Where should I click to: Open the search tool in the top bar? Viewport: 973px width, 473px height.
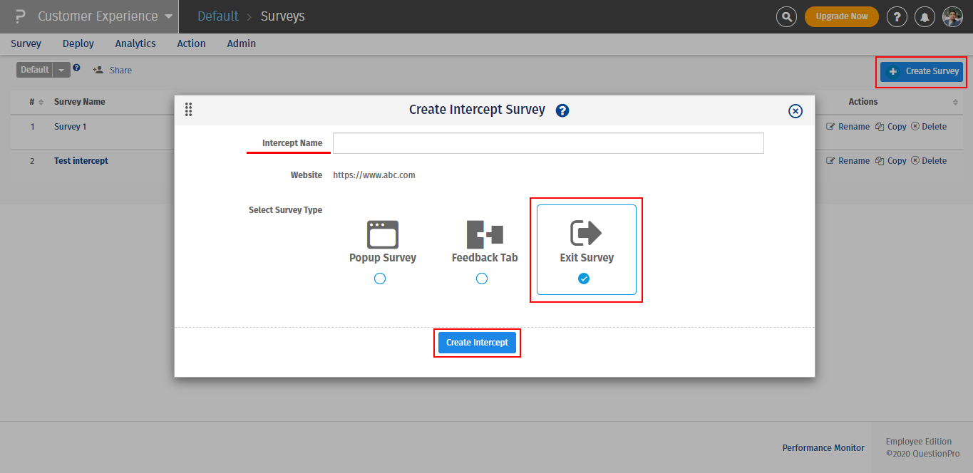pos(786,16)
